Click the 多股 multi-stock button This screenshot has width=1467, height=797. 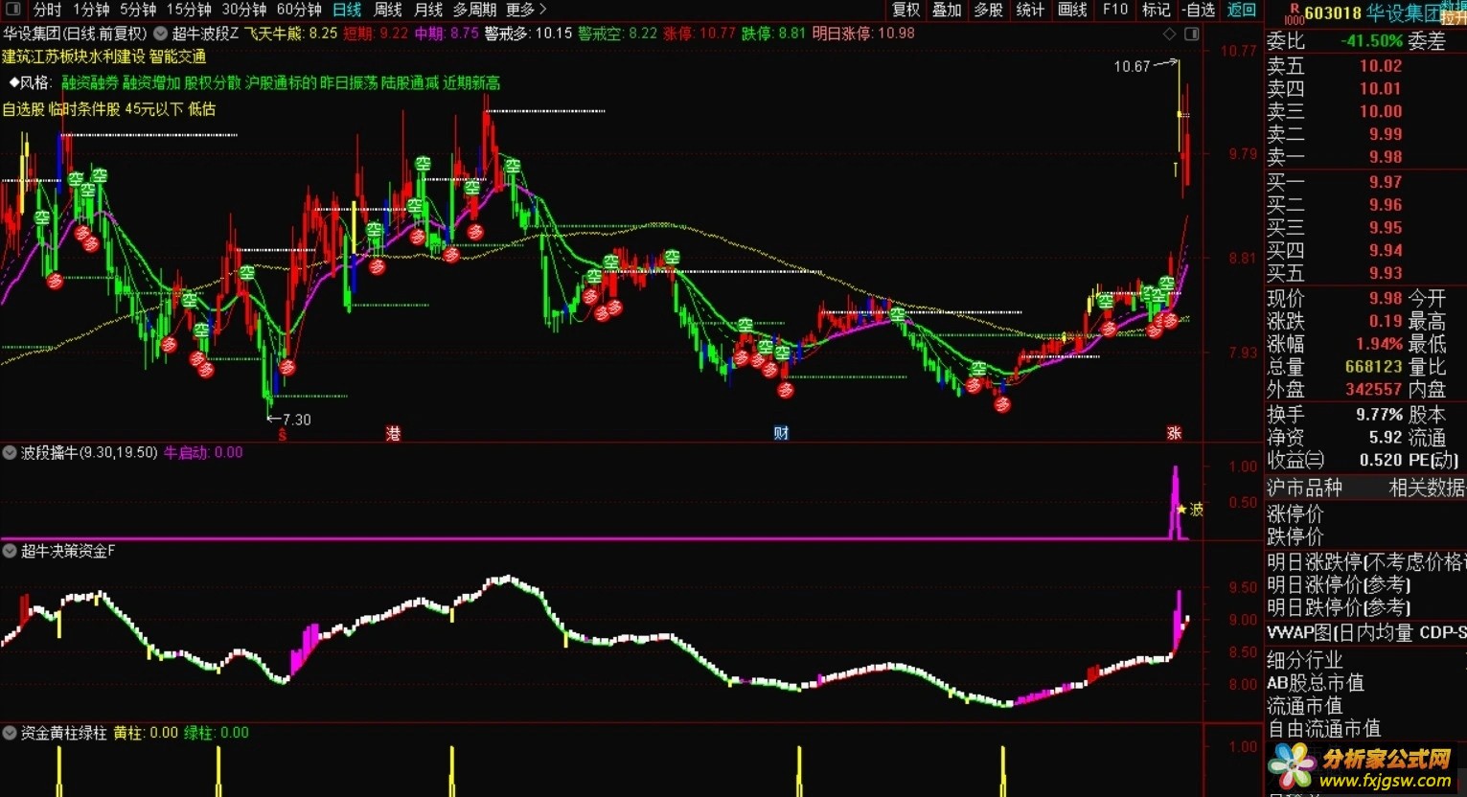pyautogui.click(x=989, y=10)
